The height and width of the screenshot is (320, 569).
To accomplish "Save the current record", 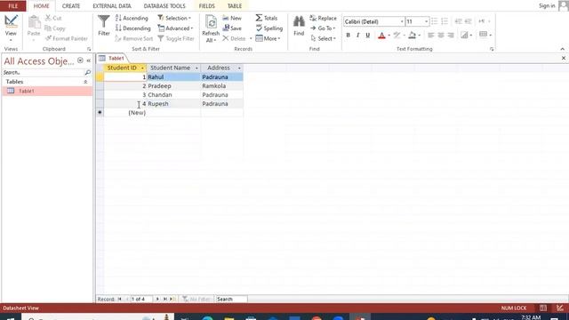I will (x=232, y=28).
